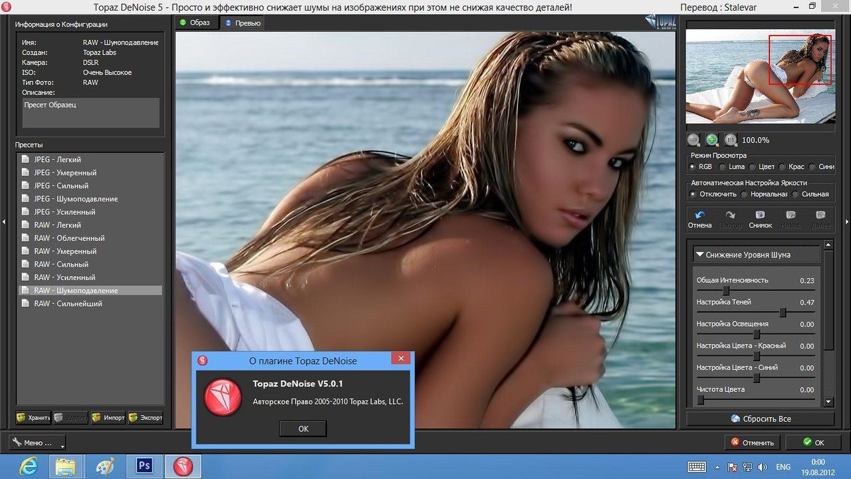Screen dimensions: 851x479
Task: Click the Action Center flag tray icon
Action: pos(733,467)
